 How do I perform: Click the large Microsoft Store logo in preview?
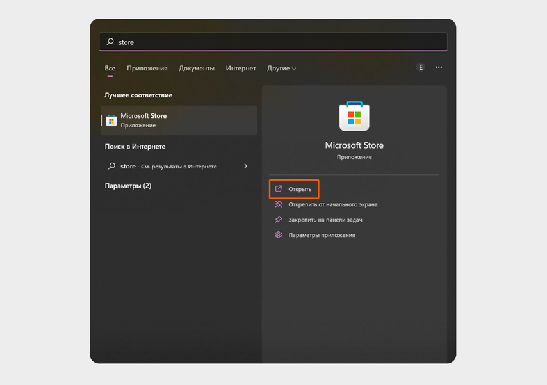[x=354, y=116]
